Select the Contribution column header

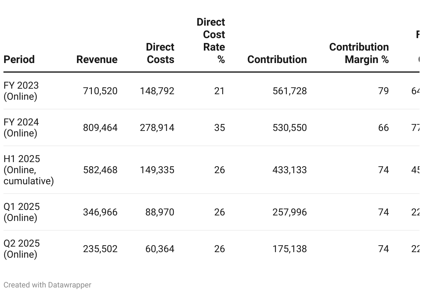click(277, 59)
